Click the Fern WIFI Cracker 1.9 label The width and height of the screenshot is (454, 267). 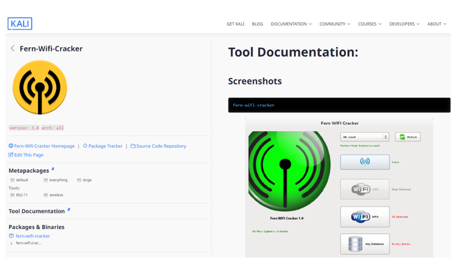287,219
